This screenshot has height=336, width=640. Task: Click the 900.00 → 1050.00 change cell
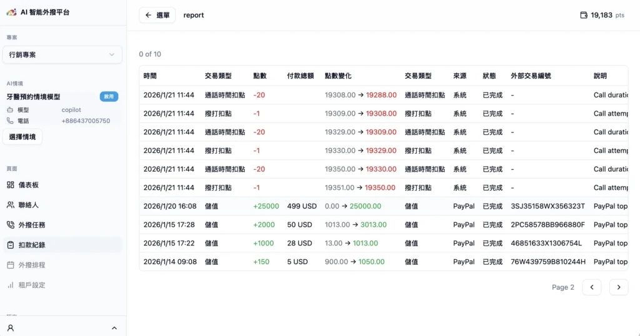click(x=355, y=262)
